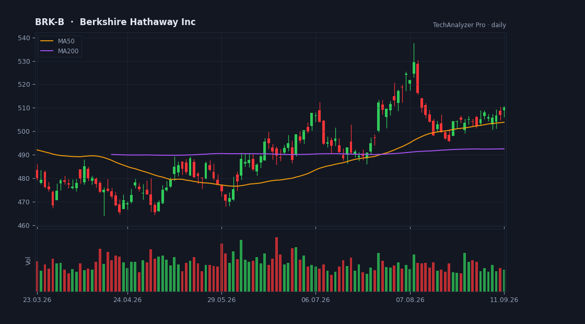585x324 pixels.
Task: Click the Vol axis label
Action: (x=28, y=261)
